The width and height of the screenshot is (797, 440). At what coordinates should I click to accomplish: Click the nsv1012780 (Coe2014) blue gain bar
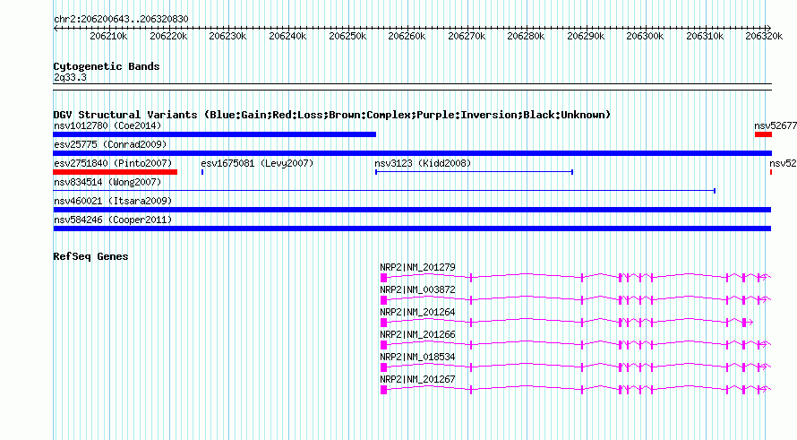[215, 134]
